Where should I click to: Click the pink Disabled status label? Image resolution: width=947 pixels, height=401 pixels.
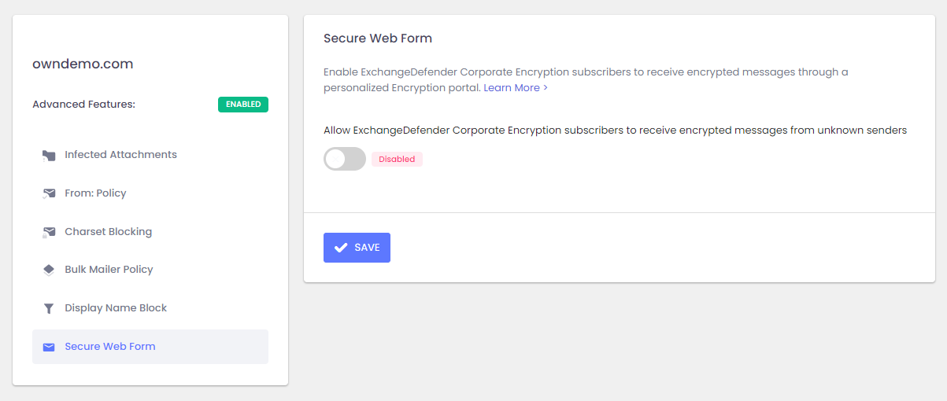pos(397,159)
